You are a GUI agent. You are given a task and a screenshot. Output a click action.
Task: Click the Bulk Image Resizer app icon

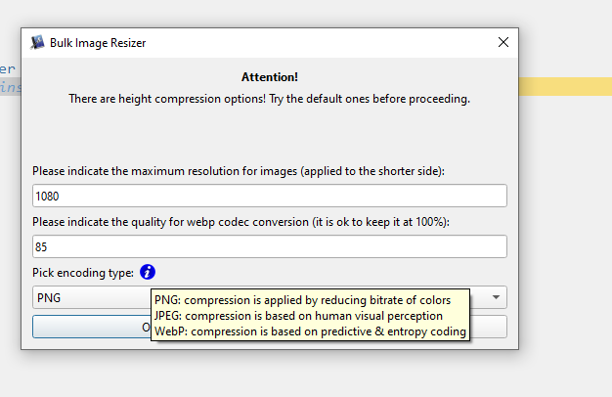click(38, 42)
